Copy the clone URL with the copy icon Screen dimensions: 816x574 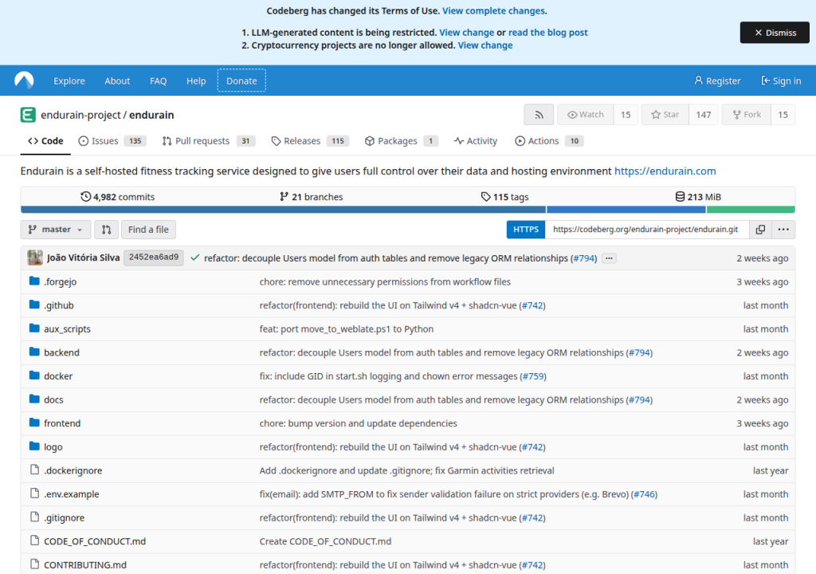[760, 229]
